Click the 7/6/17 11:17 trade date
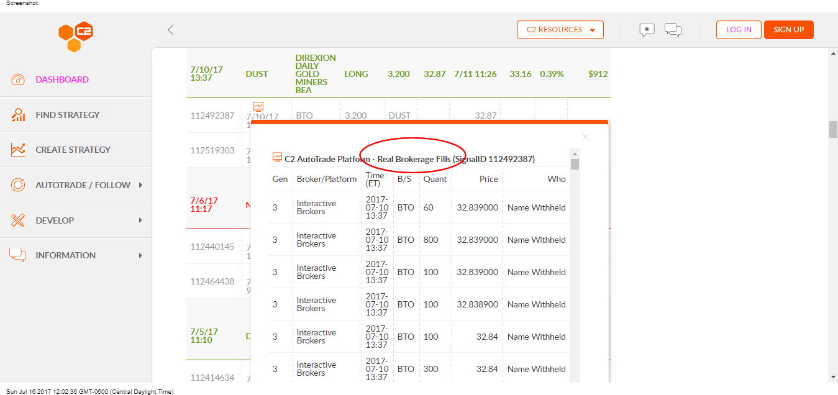 204,205
